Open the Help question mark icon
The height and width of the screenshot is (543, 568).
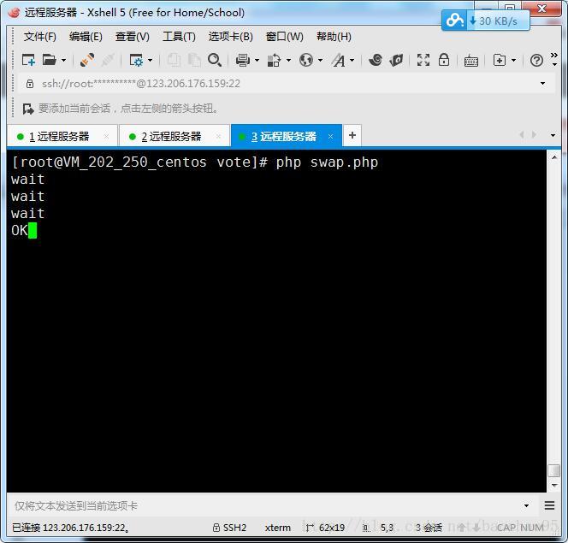point(536,60)
